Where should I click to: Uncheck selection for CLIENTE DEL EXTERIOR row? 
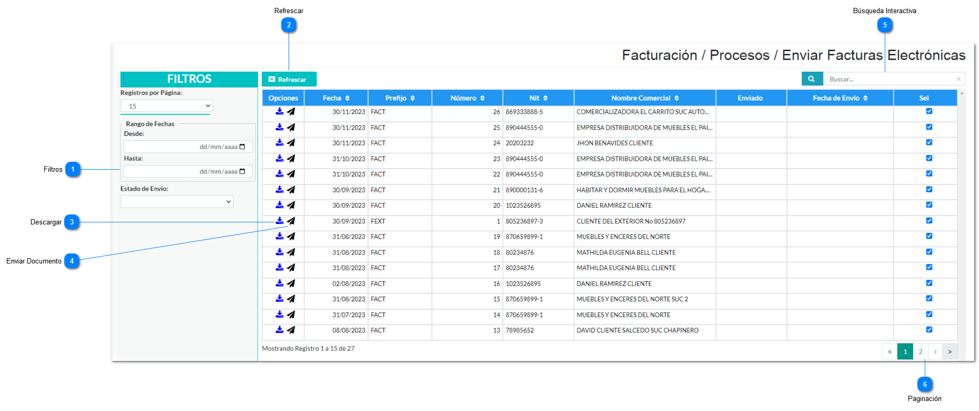coord(929,221)
